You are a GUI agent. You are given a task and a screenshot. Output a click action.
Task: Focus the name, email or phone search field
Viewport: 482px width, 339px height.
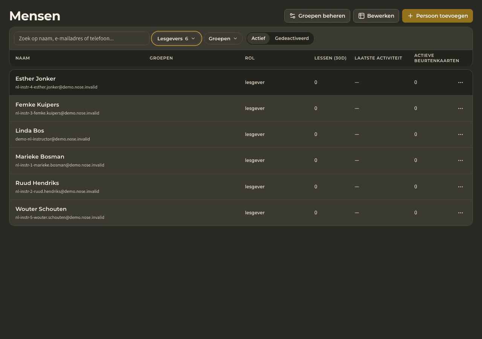pyautogui.click(x=82, y=38)
